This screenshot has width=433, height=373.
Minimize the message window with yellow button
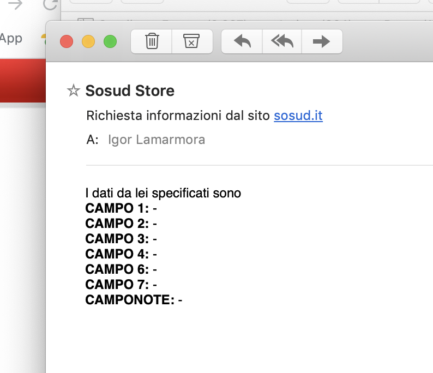[88, 41]
